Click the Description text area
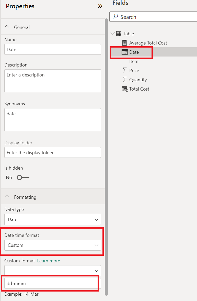The width and height of the screenshot is (197, 301). (53, 81)
